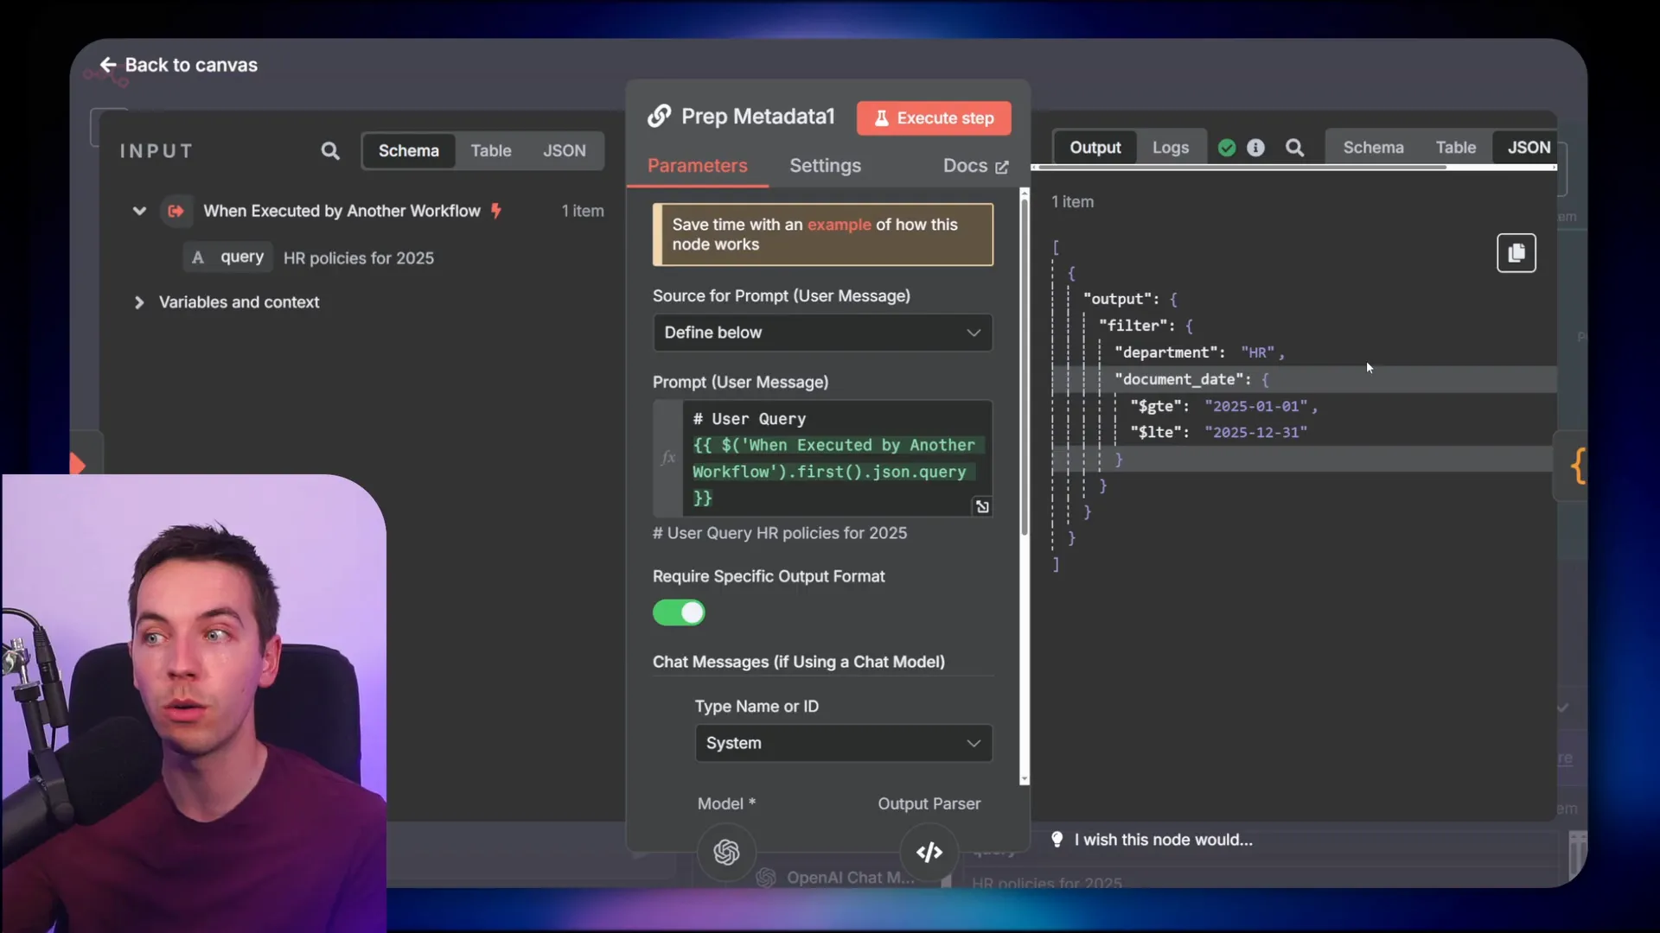This screenshot has width=1660, height=933.
Task: Search output with magnifier icon
Action: tap(1294, 148)
